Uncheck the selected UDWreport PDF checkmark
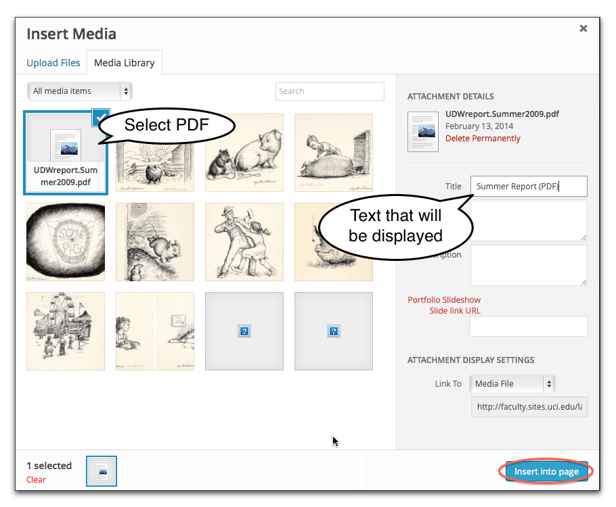This screenshot has width=616, height=507. (x=101, y=118)
